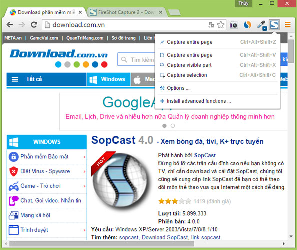Click Download SopCast tag link

pyautogui.click(x=165, y=237)
